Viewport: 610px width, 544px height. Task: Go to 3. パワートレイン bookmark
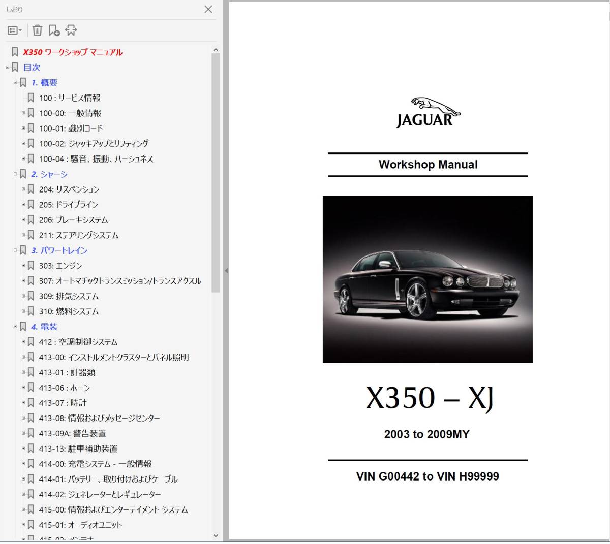(59, 250)
